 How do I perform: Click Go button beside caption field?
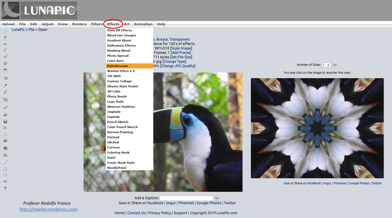tap(217, 198)
